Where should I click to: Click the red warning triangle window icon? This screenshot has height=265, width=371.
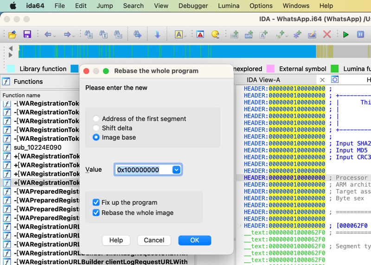coord(200,34)
